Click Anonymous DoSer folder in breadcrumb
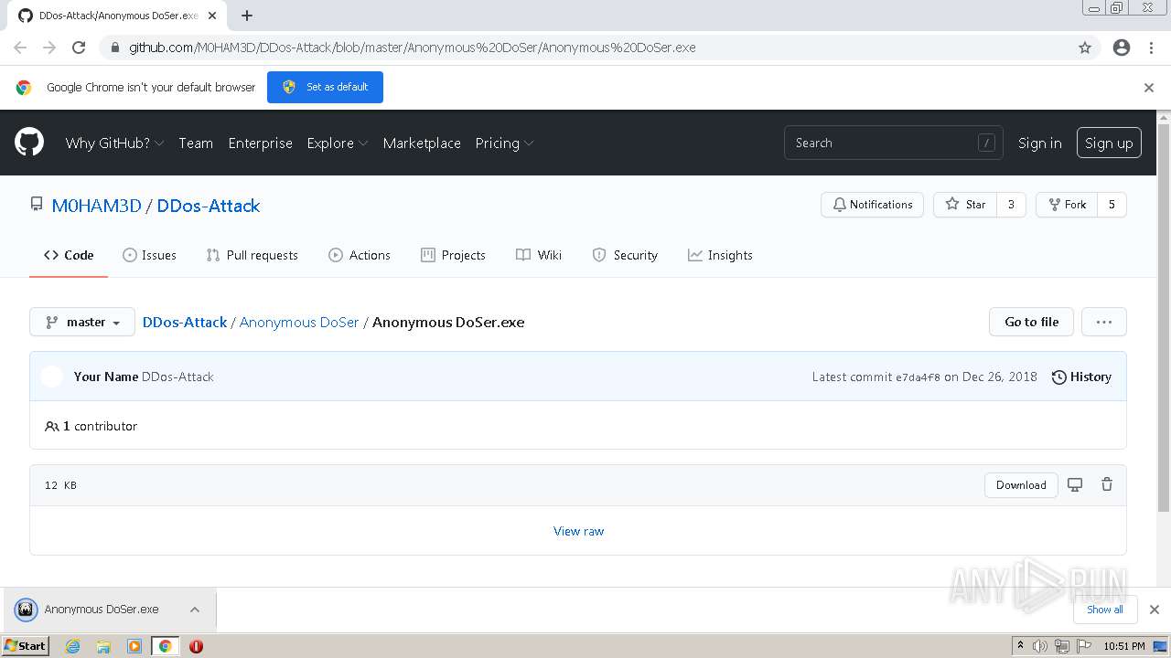 point(299,322)
